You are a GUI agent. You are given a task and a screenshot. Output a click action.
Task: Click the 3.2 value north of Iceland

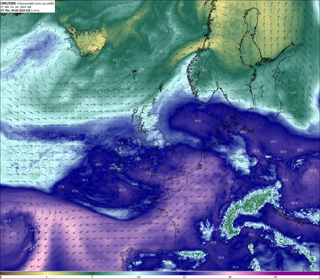point(137,18)
